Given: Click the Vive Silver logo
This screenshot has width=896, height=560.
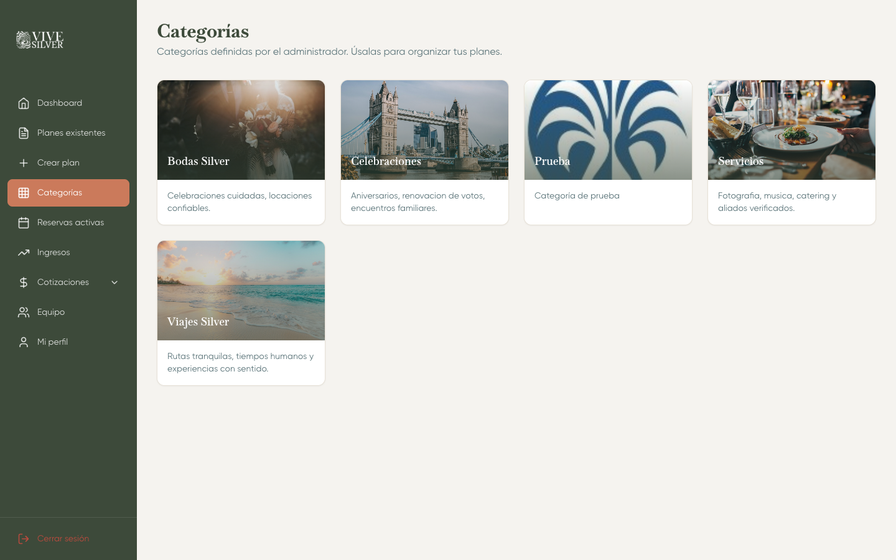Looking at the screenshot, I should [40, 40].
